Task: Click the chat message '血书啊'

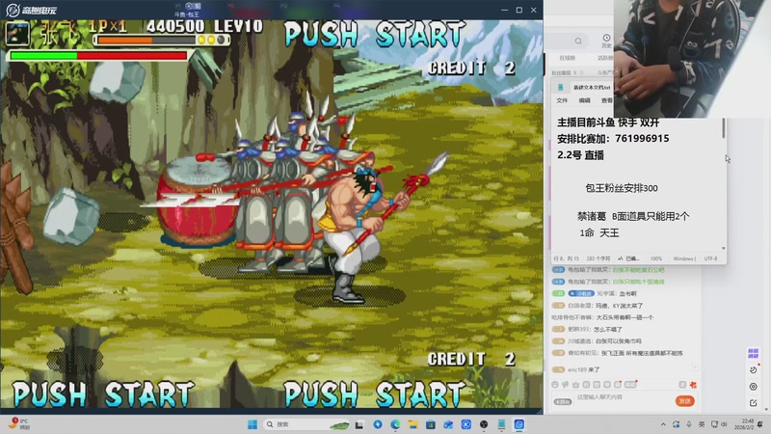Action: [x=628, y=293]
